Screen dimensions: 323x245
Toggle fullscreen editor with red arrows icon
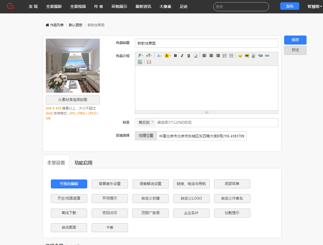[149, 62]
